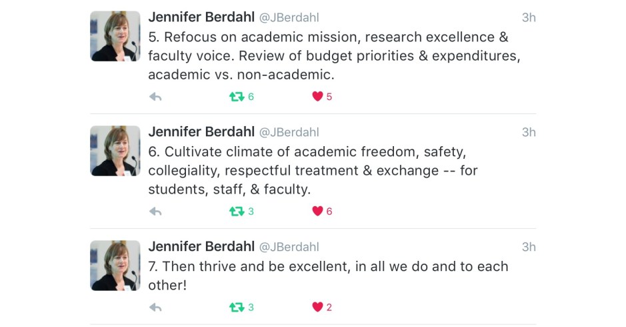
Task: Click @JBerdahl handle on the first tweet
Action: coord(289,18)
